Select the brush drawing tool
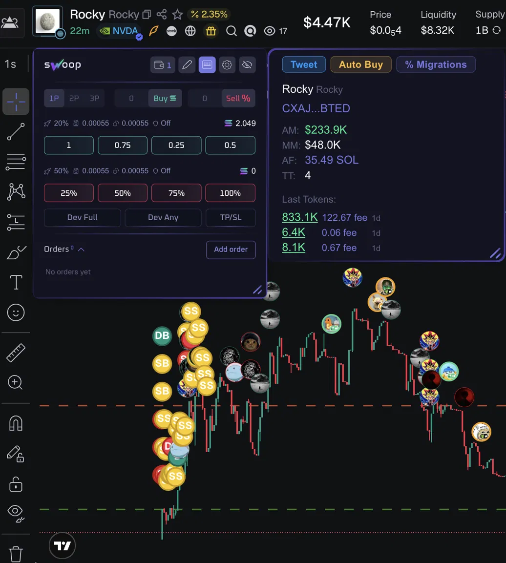This screenshot has height=563, width=506. pos(16,252)
